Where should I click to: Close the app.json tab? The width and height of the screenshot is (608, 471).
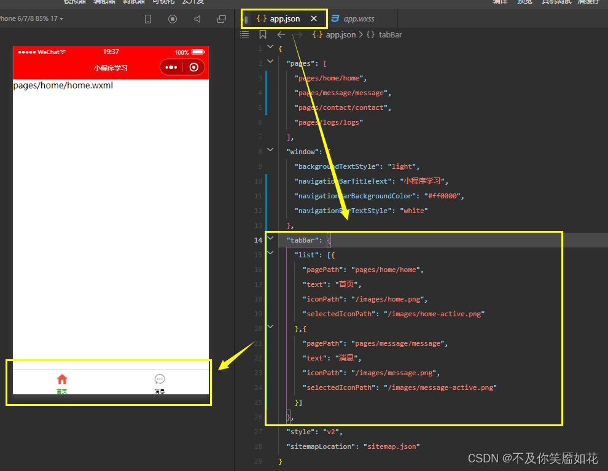pos(314,18)
